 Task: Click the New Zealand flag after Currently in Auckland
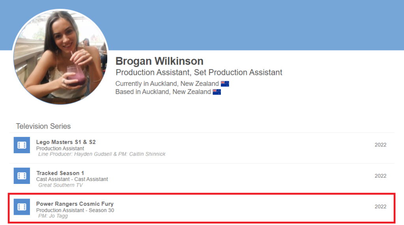(225, 84)
